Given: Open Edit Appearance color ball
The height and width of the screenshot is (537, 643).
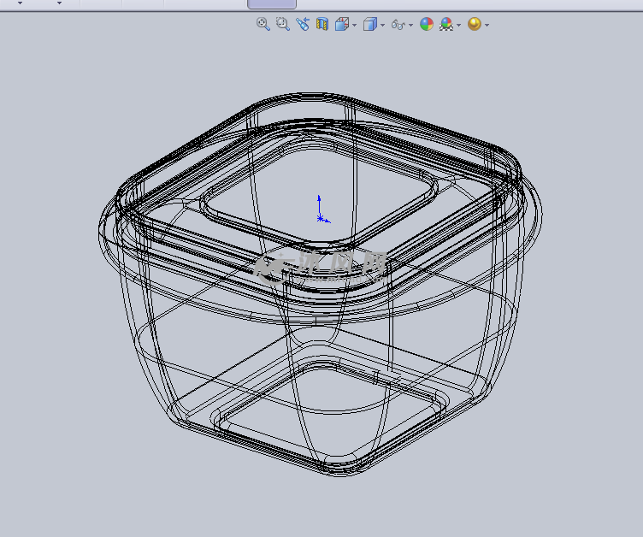Looking at the screenshot, I should [x=427, y=24].
